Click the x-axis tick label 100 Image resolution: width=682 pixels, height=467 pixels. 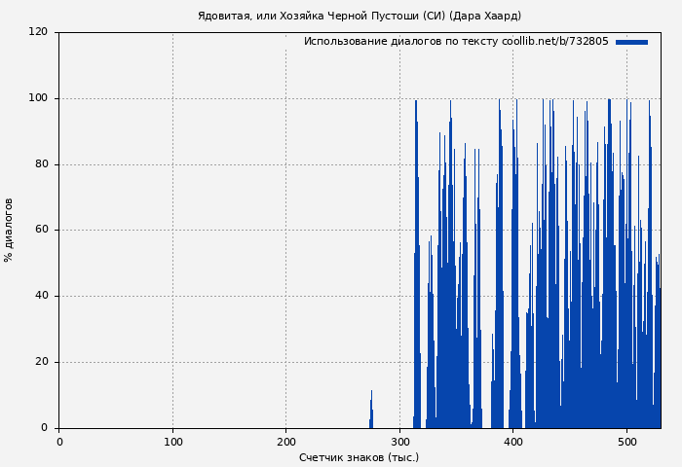172,441
